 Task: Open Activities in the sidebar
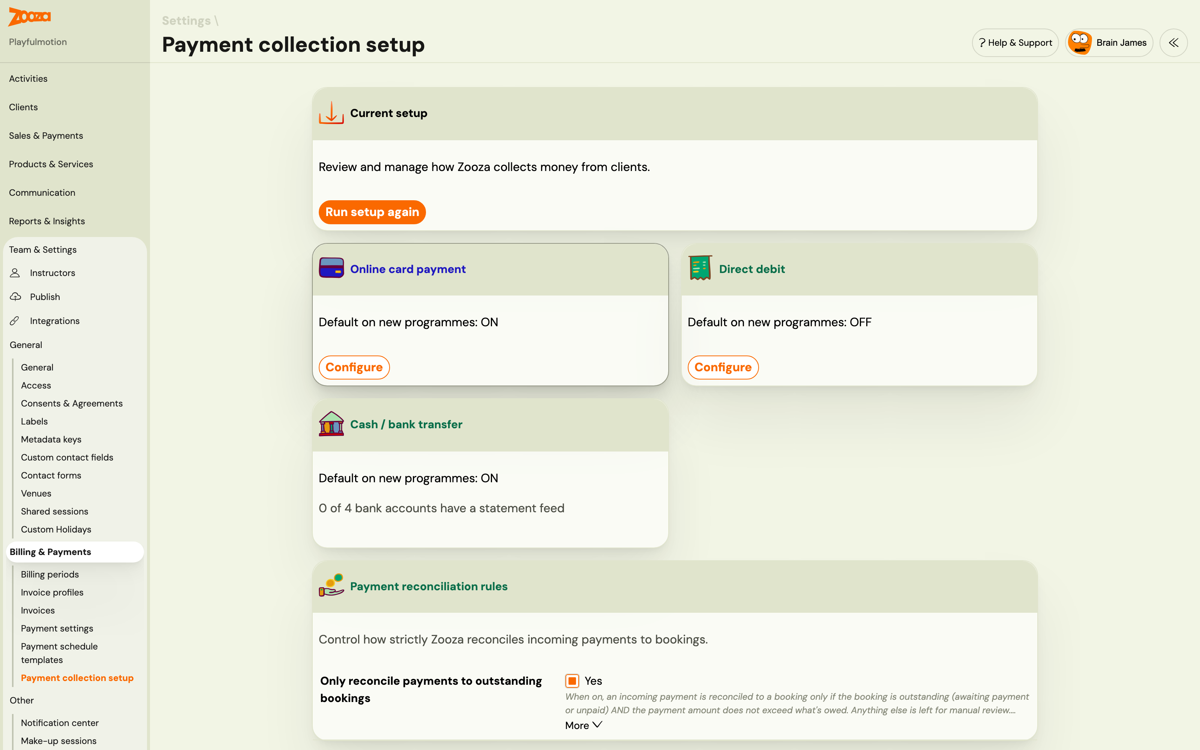pyautogui.click(x=28, y=78)
